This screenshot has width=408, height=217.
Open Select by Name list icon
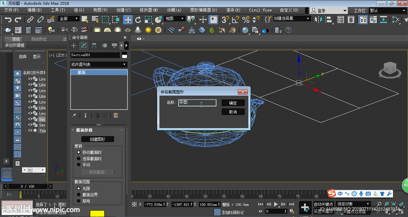point(95,20)
